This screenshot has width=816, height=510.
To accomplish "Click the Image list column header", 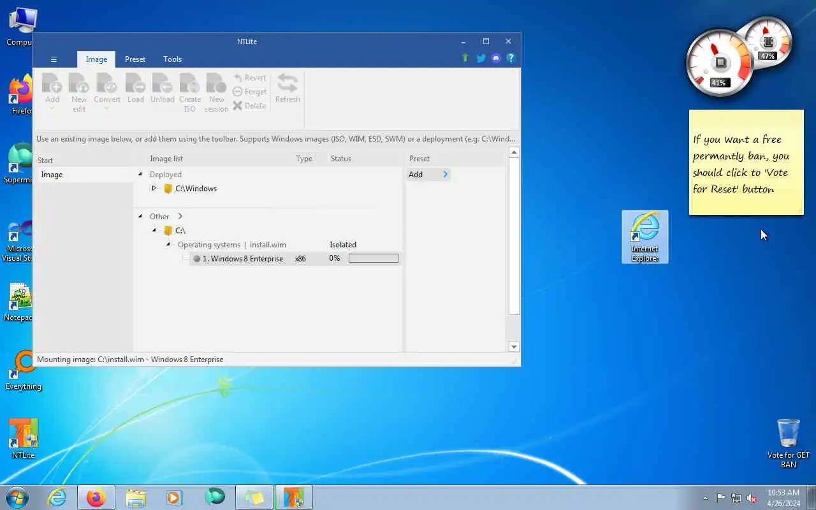I will point(166,159).
